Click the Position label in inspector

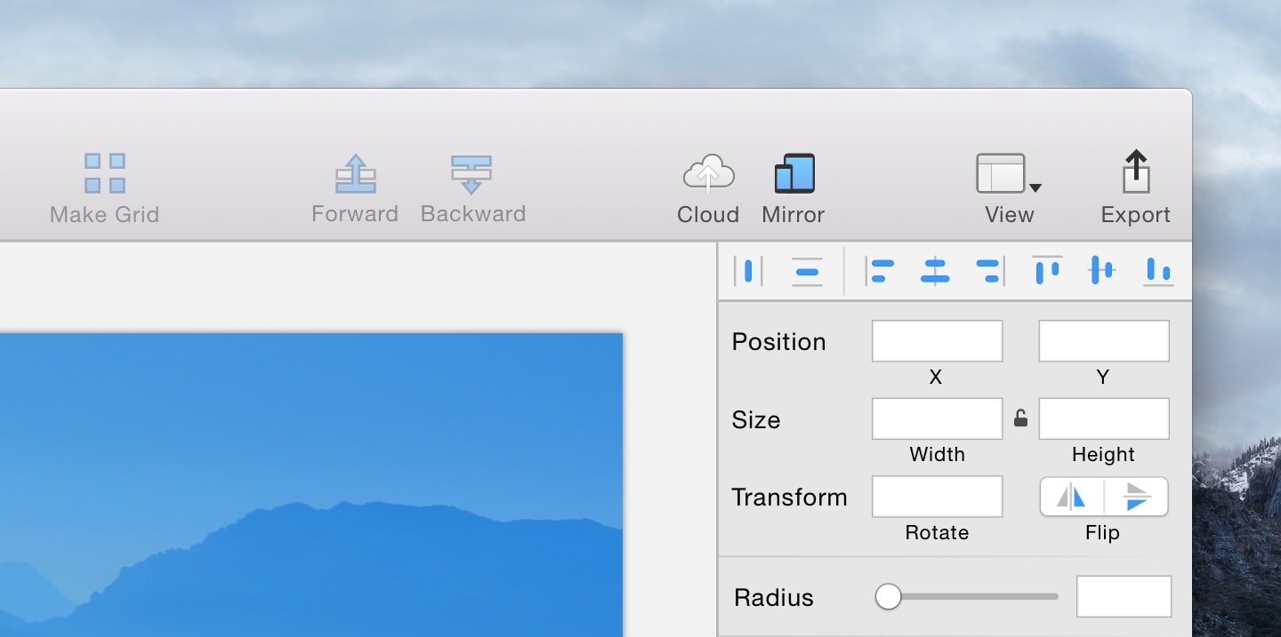778,342
